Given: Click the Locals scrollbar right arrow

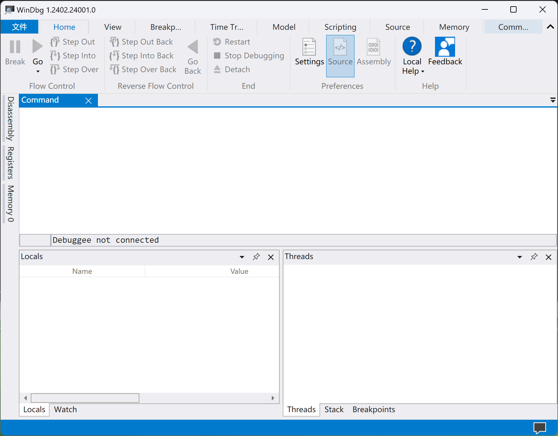Looking at the screenshot, I should [273, 398].
